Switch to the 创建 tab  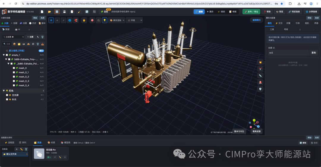(14, 23)
